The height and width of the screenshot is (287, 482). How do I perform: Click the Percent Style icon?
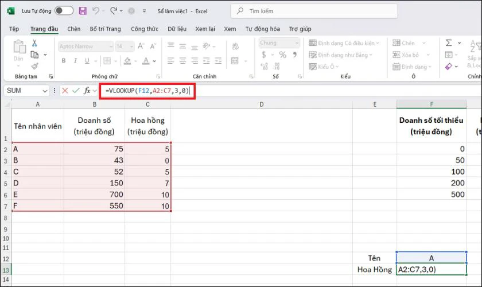click(x=282, y=55)
